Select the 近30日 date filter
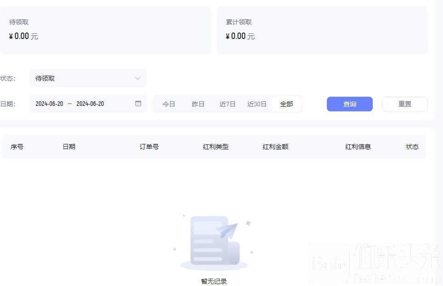This screenshot has height=286, width=443. coord(257,104)
